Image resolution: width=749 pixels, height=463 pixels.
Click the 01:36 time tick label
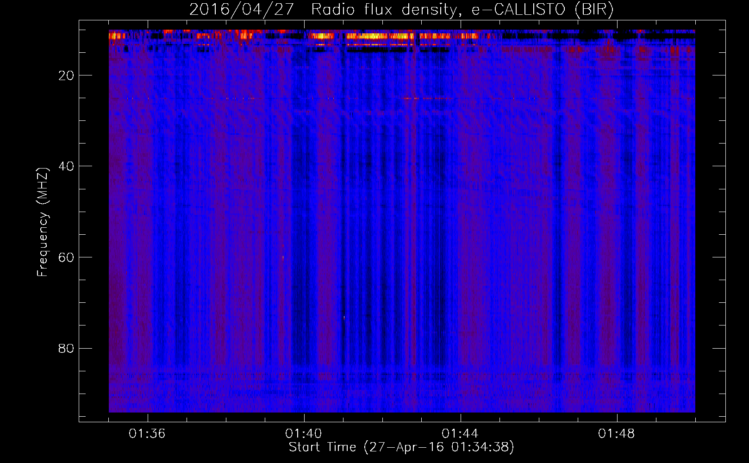tap(147, 434)
